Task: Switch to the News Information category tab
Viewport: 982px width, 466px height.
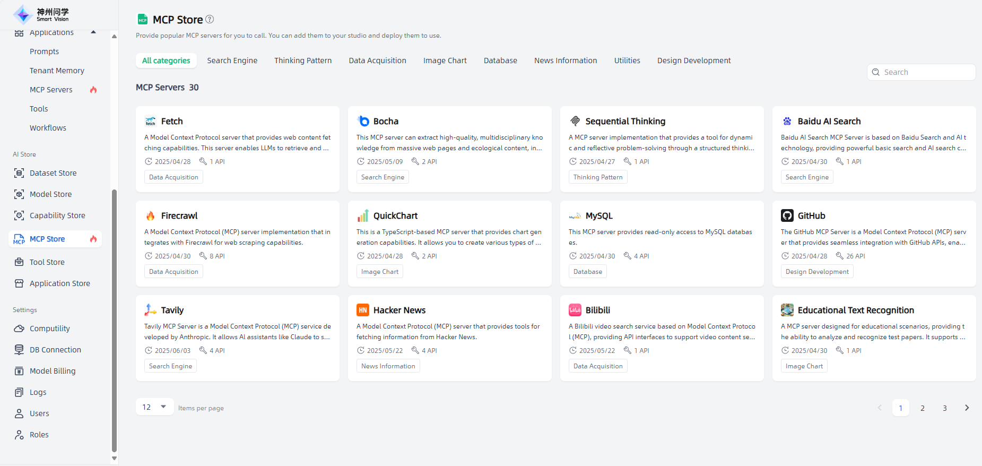Action: coord(566,61)
